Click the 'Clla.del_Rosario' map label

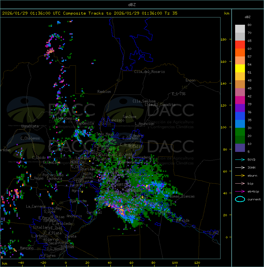pyautogui.click(x=149, y=72)
